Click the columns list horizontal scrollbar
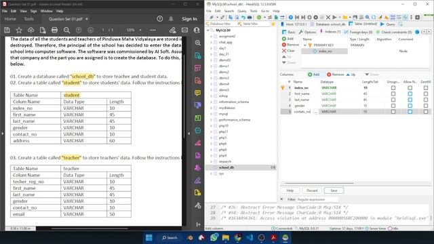434x244 pixels. [319, 183]
